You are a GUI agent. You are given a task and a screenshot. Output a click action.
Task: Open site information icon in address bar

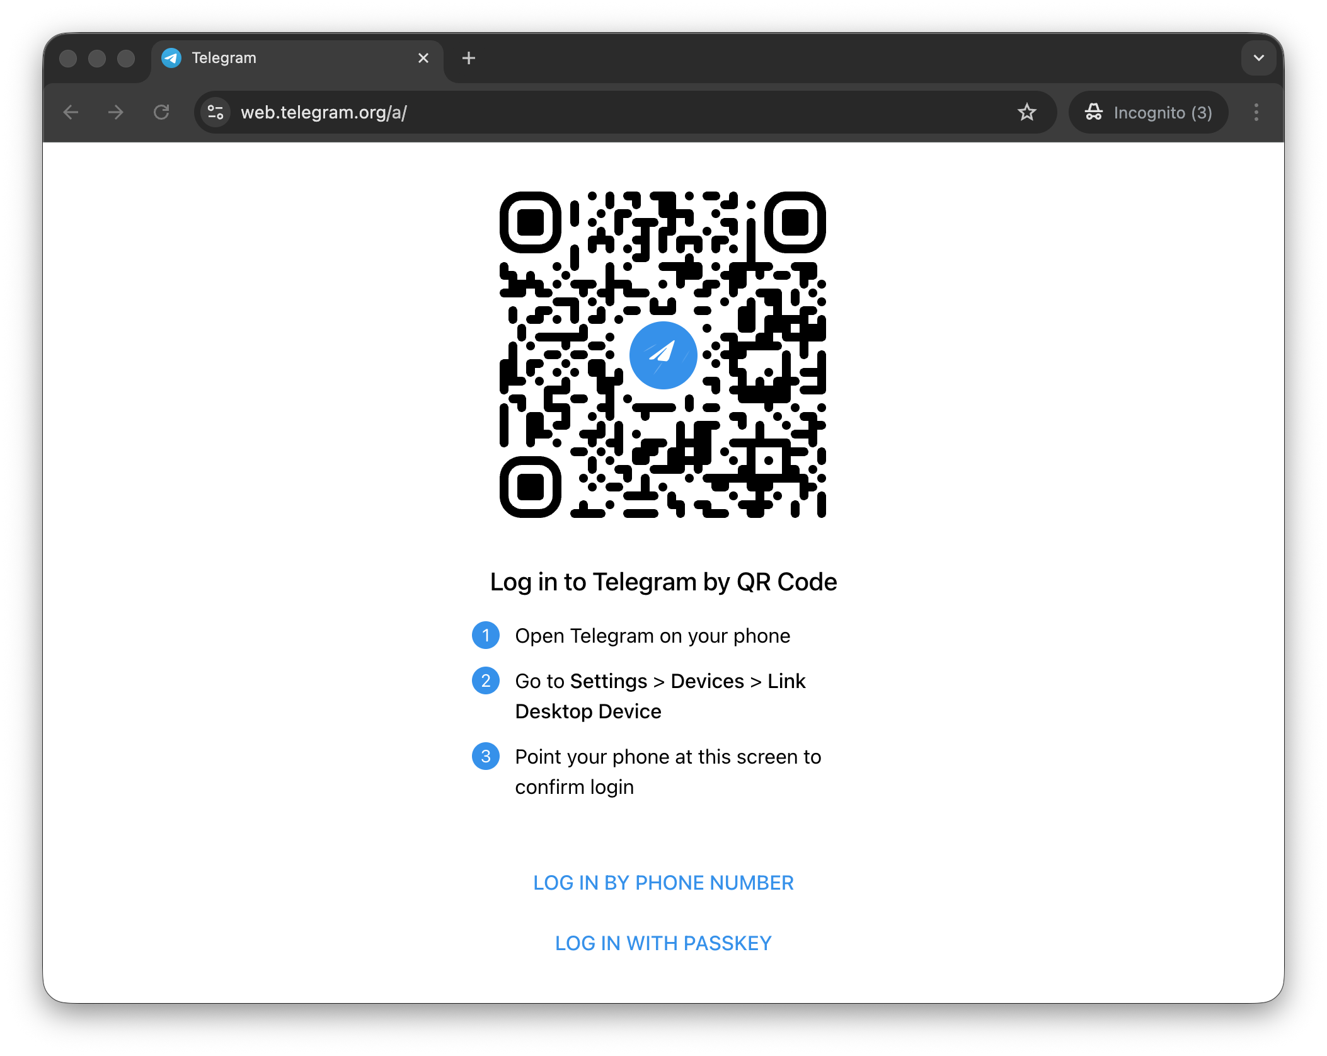(215, 112)
